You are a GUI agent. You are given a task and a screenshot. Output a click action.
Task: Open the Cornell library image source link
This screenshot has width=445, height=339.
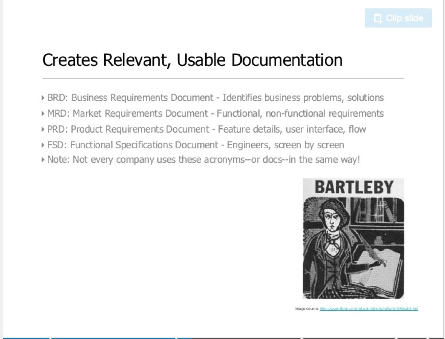[x=369, y=308]
